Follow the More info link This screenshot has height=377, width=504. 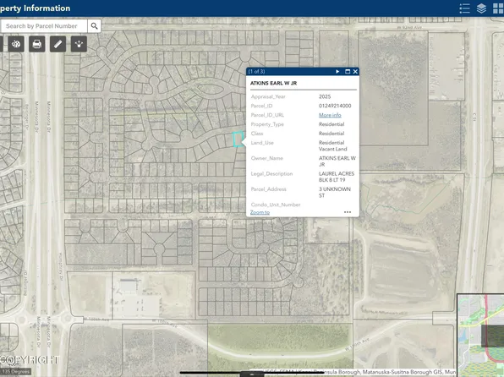coord(330,115)
